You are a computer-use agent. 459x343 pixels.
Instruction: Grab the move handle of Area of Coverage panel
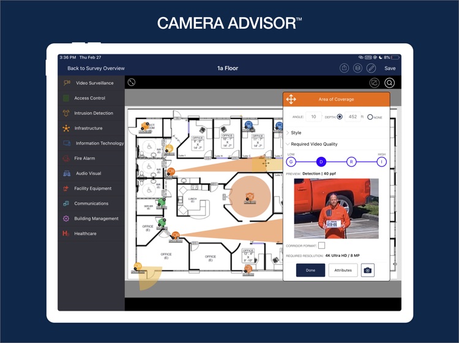click(291, 99)
